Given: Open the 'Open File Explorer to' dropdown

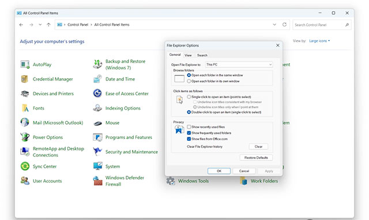Looking at the screenshot, I should (239, 64).
